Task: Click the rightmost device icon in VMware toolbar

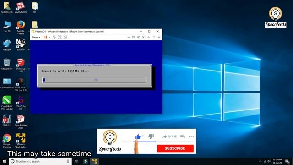Action: 159,37
